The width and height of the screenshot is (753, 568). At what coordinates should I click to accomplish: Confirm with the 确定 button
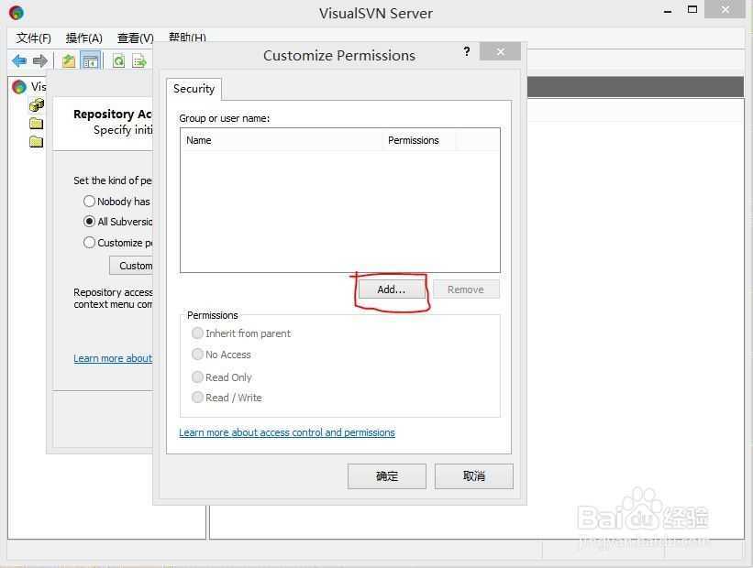click(387, 475)
